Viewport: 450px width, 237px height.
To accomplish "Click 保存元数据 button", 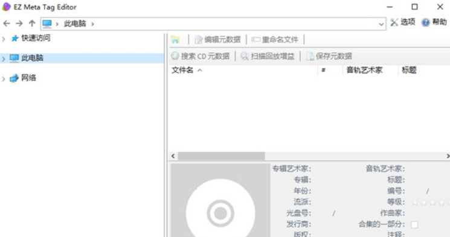I will [x=329, y=56].
